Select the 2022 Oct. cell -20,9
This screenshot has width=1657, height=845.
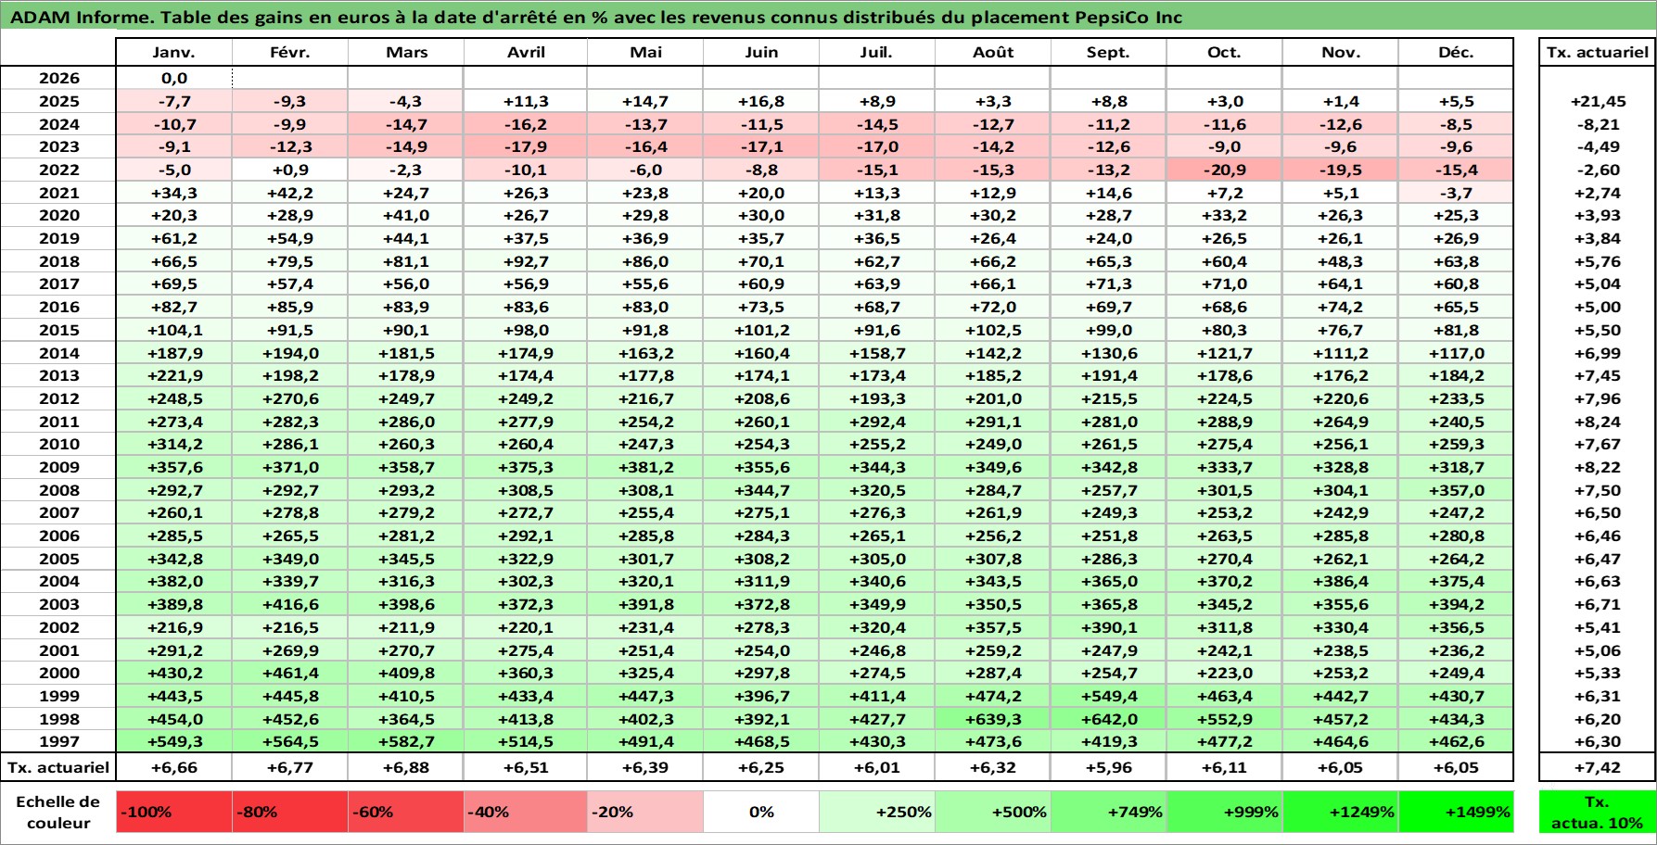(x=1224, y=170)
